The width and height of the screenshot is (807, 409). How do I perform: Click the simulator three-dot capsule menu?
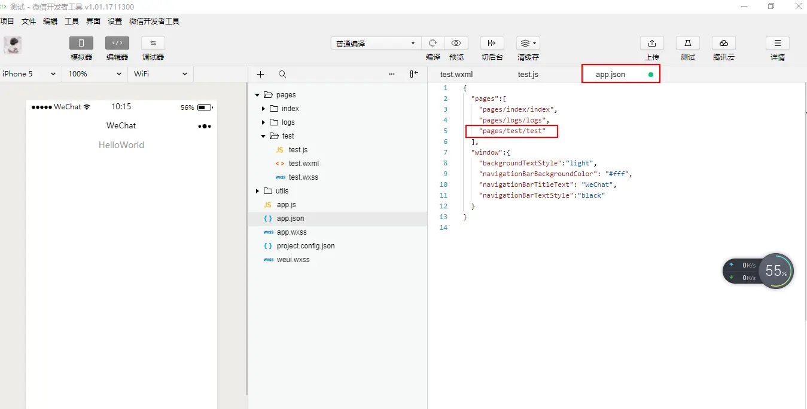(205, 126)
